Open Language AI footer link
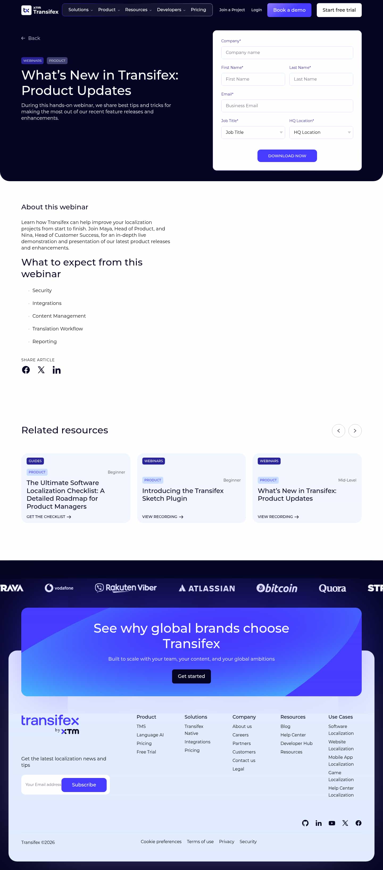 pos(150,735)
